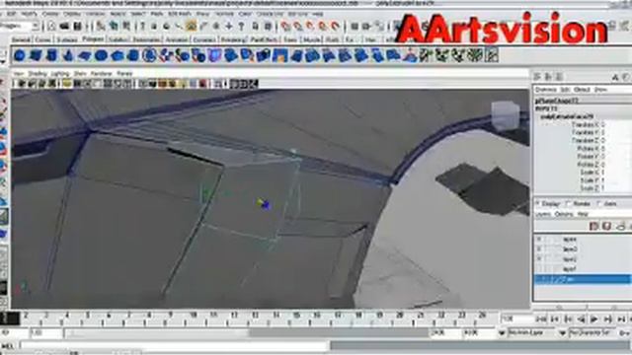Create a polygon cone from the shelf
Image resolution: width=632 pixels, height=355 pixels.
[68, 55]
